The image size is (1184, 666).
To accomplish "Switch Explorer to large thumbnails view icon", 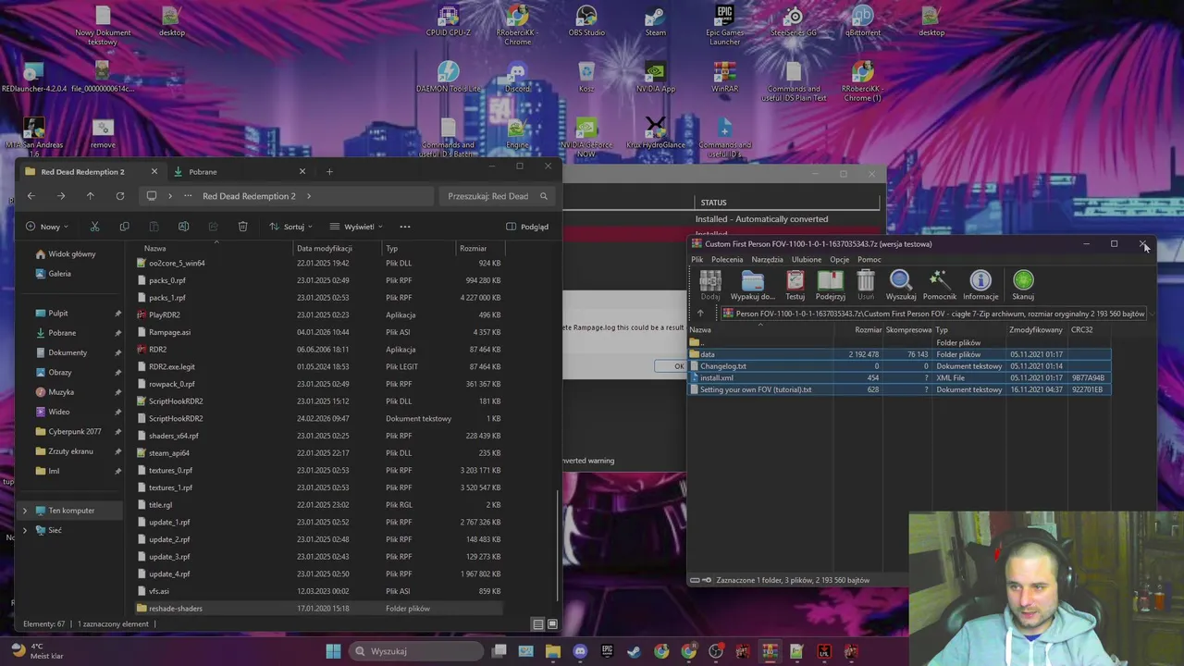I will click(552, 624).
